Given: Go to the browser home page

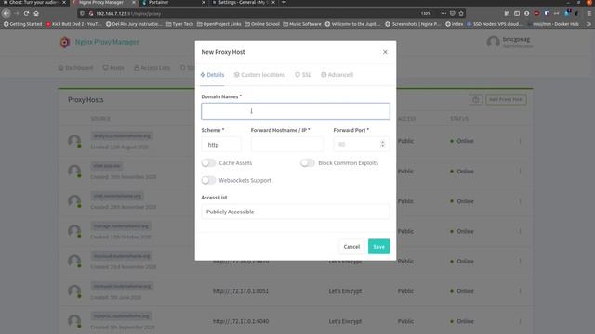Looking at the screenshot, I should 36,13.
